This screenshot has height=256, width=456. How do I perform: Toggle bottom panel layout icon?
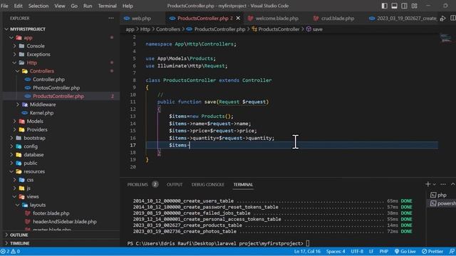[394, 6]
